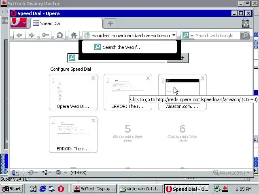
Task: Open Opera Turbo status icon
Action: (58, 173)
